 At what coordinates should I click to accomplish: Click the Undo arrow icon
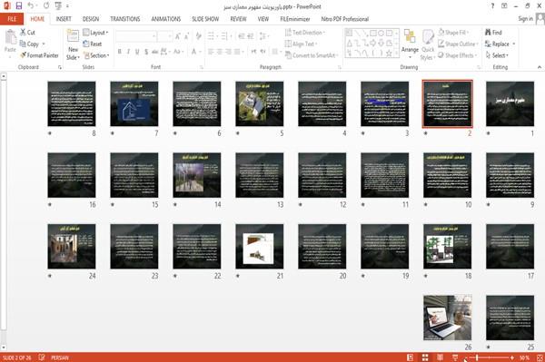point(31,6)
